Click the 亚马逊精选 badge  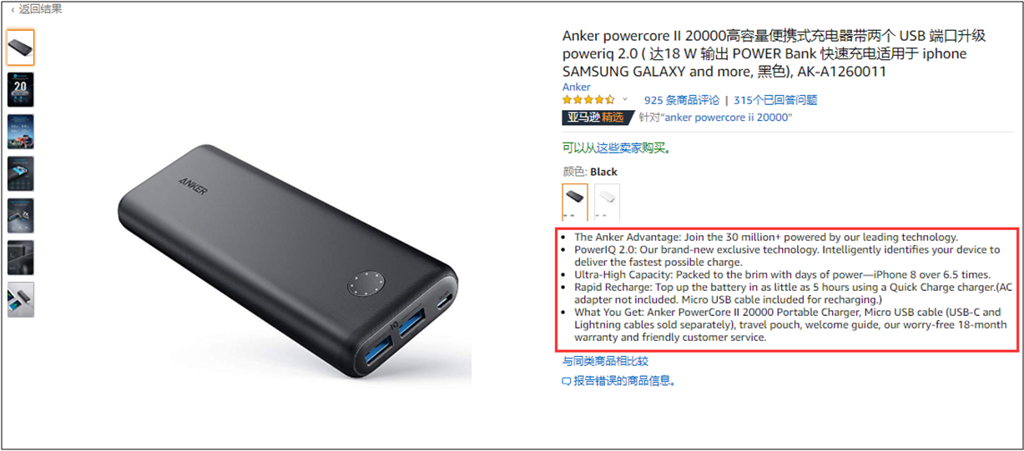click(598, 118)
